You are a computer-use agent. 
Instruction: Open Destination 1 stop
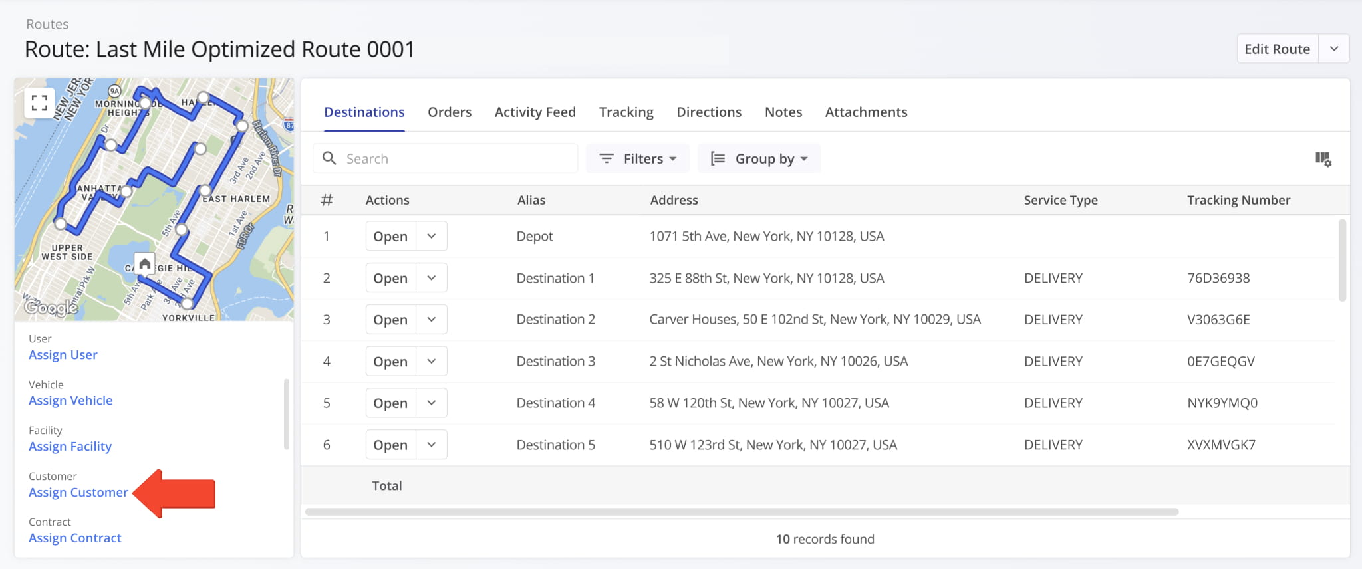pos(390,278)
